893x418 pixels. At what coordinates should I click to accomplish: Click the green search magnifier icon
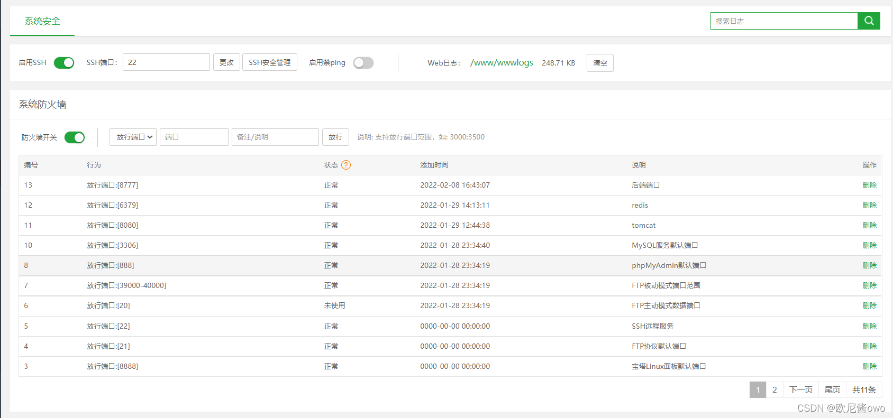coord(869,21)
